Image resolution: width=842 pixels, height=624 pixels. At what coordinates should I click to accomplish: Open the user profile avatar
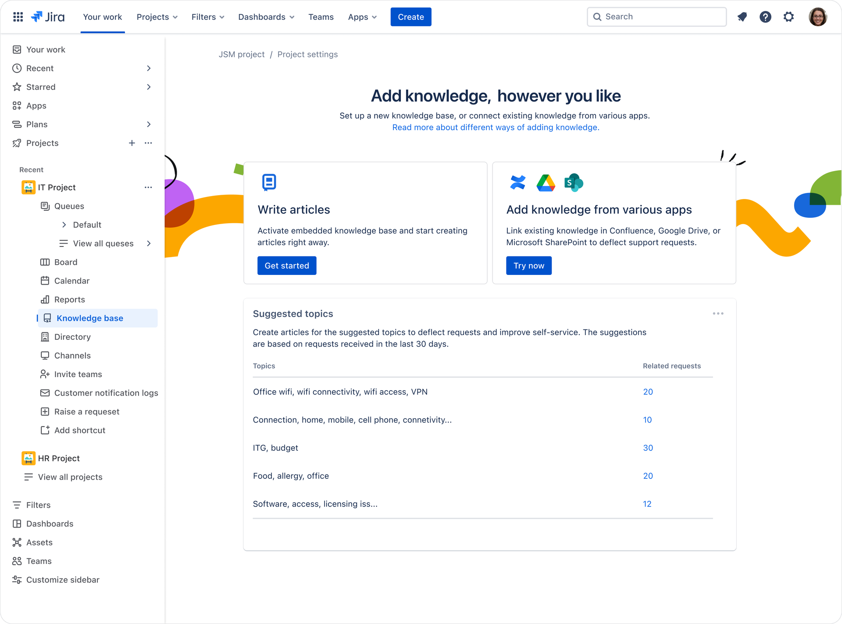tap(818, 17)
